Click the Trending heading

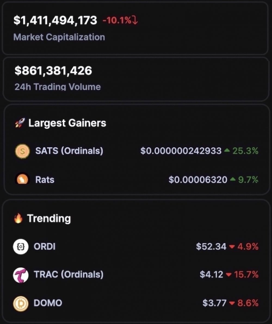[x=49, y=219]
